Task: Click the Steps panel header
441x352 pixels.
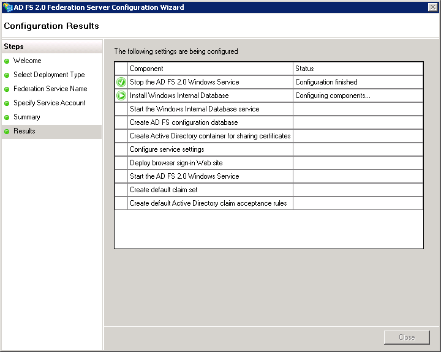Action: point(51,47)
